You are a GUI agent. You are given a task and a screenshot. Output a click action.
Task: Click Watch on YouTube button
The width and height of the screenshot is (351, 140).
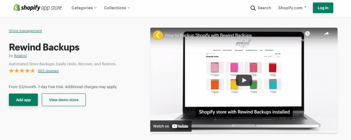click(171, 126)
